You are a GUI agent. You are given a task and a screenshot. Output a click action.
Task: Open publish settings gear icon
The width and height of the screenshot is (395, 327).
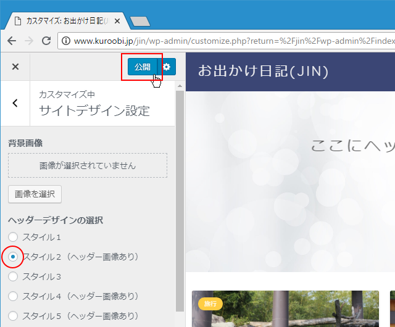(167, 67)
